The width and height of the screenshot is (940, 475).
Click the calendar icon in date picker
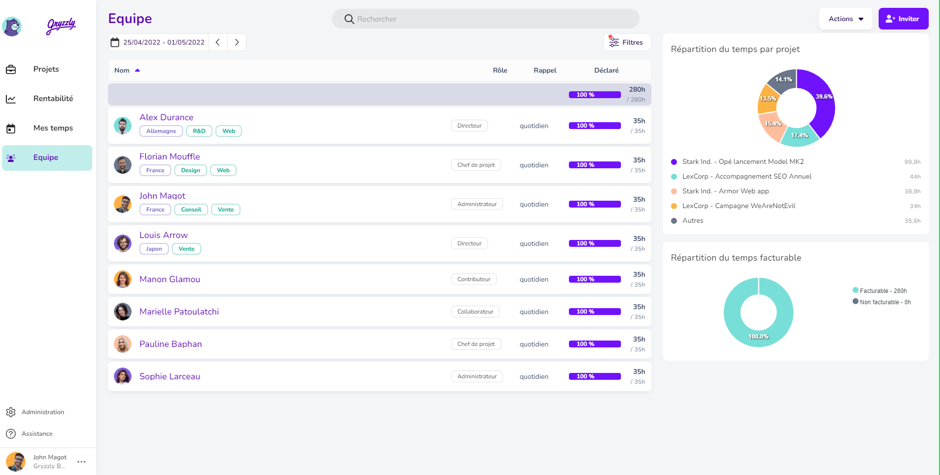tap(115, 42)
